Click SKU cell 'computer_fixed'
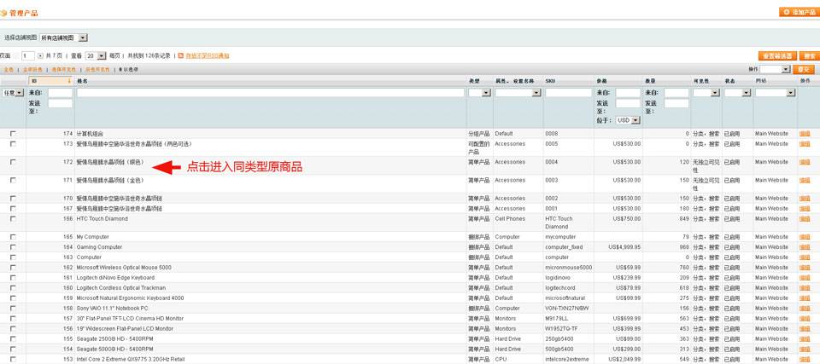This screenshot has width=820, height=364. [x=564, y=247]
